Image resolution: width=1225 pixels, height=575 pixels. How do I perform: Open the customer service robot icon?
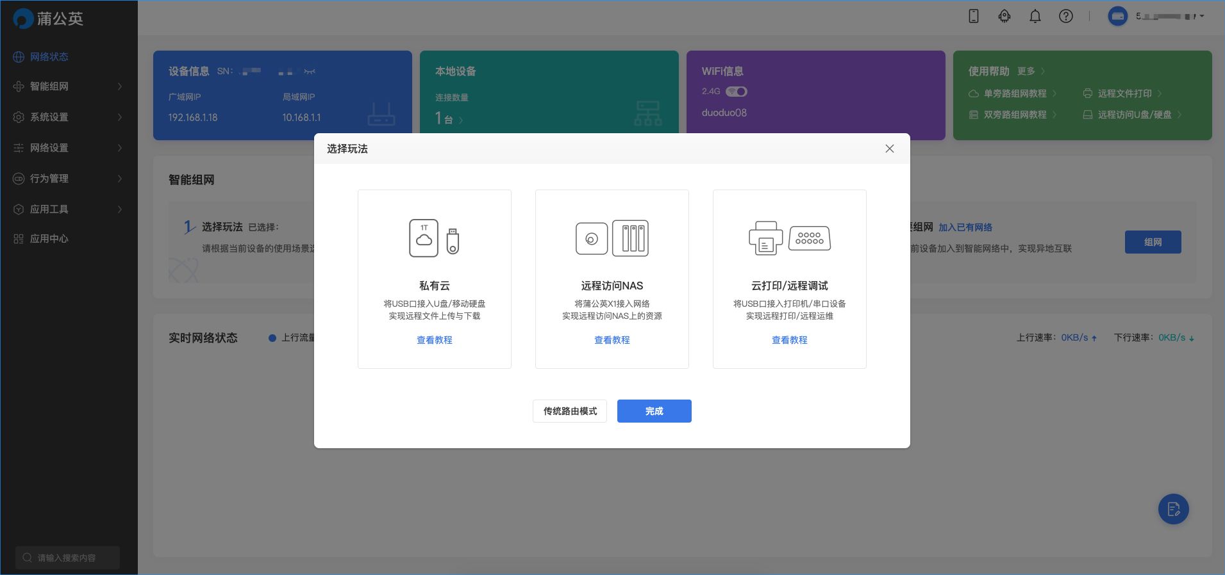pos(1004,17)
